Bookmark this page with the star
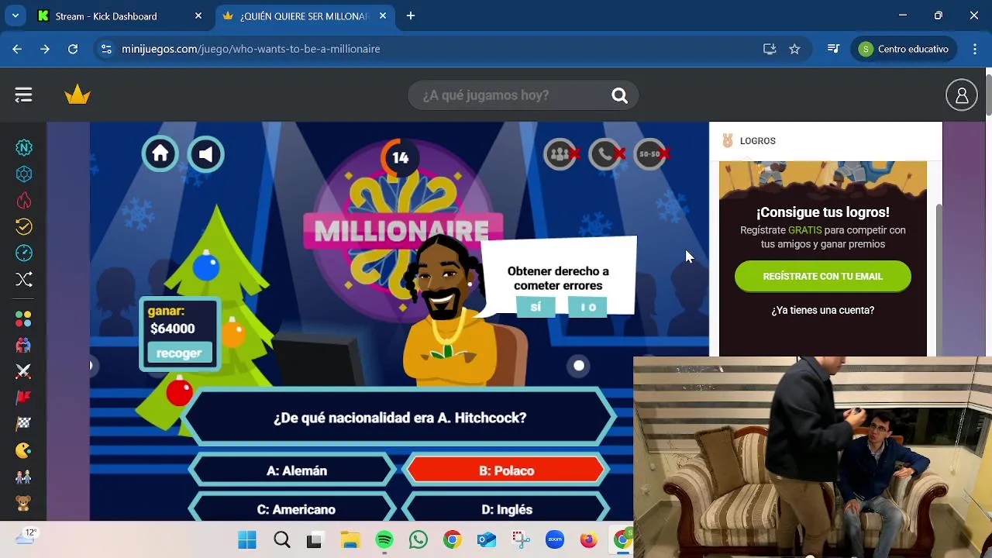The image size is (992, 558). 794,49
